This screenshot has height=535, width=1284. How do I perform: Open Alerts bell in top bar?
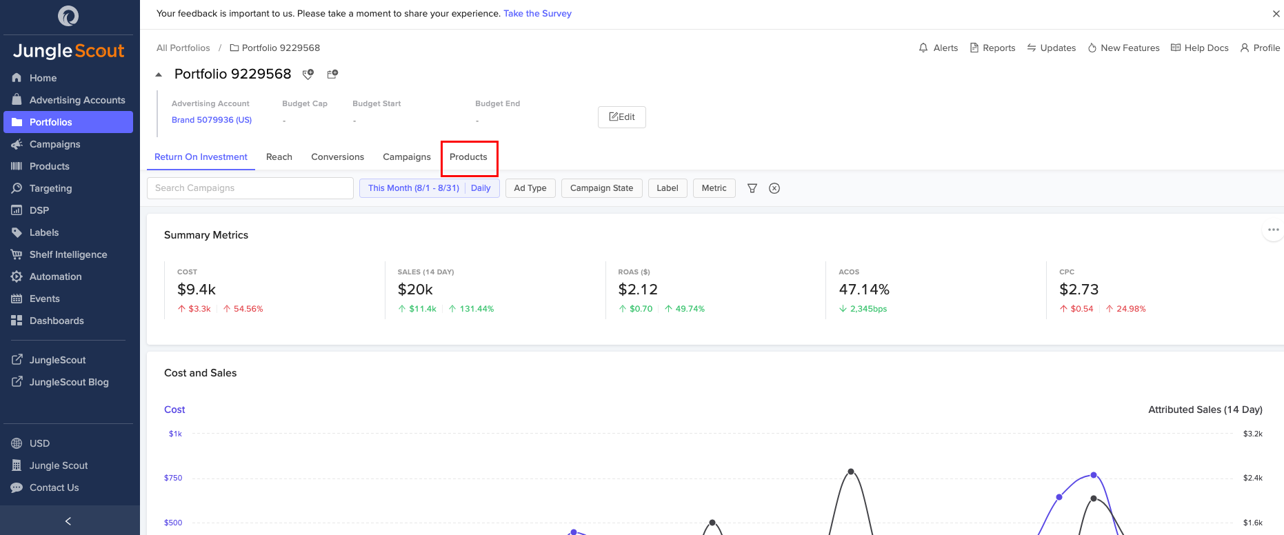point(938,48)
